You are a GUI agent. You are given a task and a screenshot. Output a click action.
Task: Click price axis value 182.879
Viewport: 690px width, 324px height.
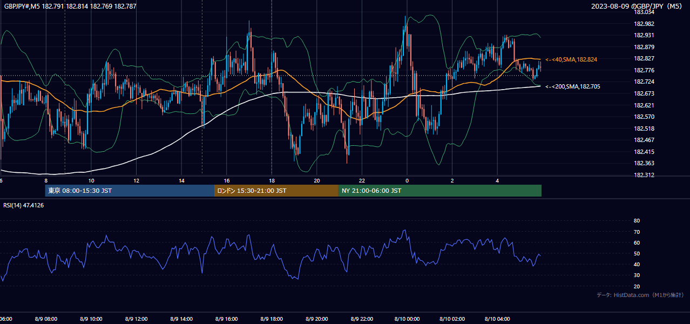click(x=645, y=47)
